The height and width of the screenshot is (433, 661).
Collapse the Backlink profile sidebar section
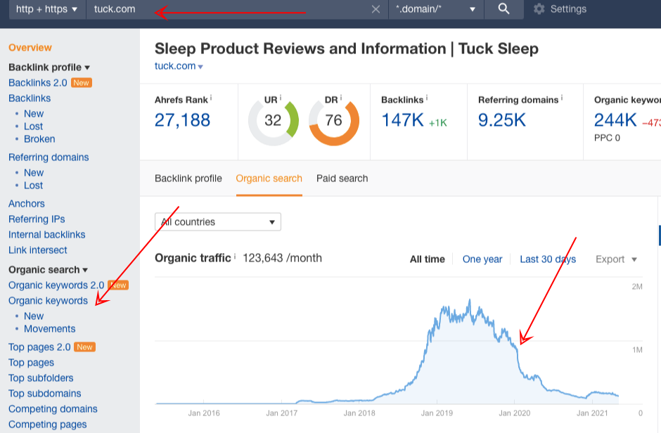pos(49,67)
